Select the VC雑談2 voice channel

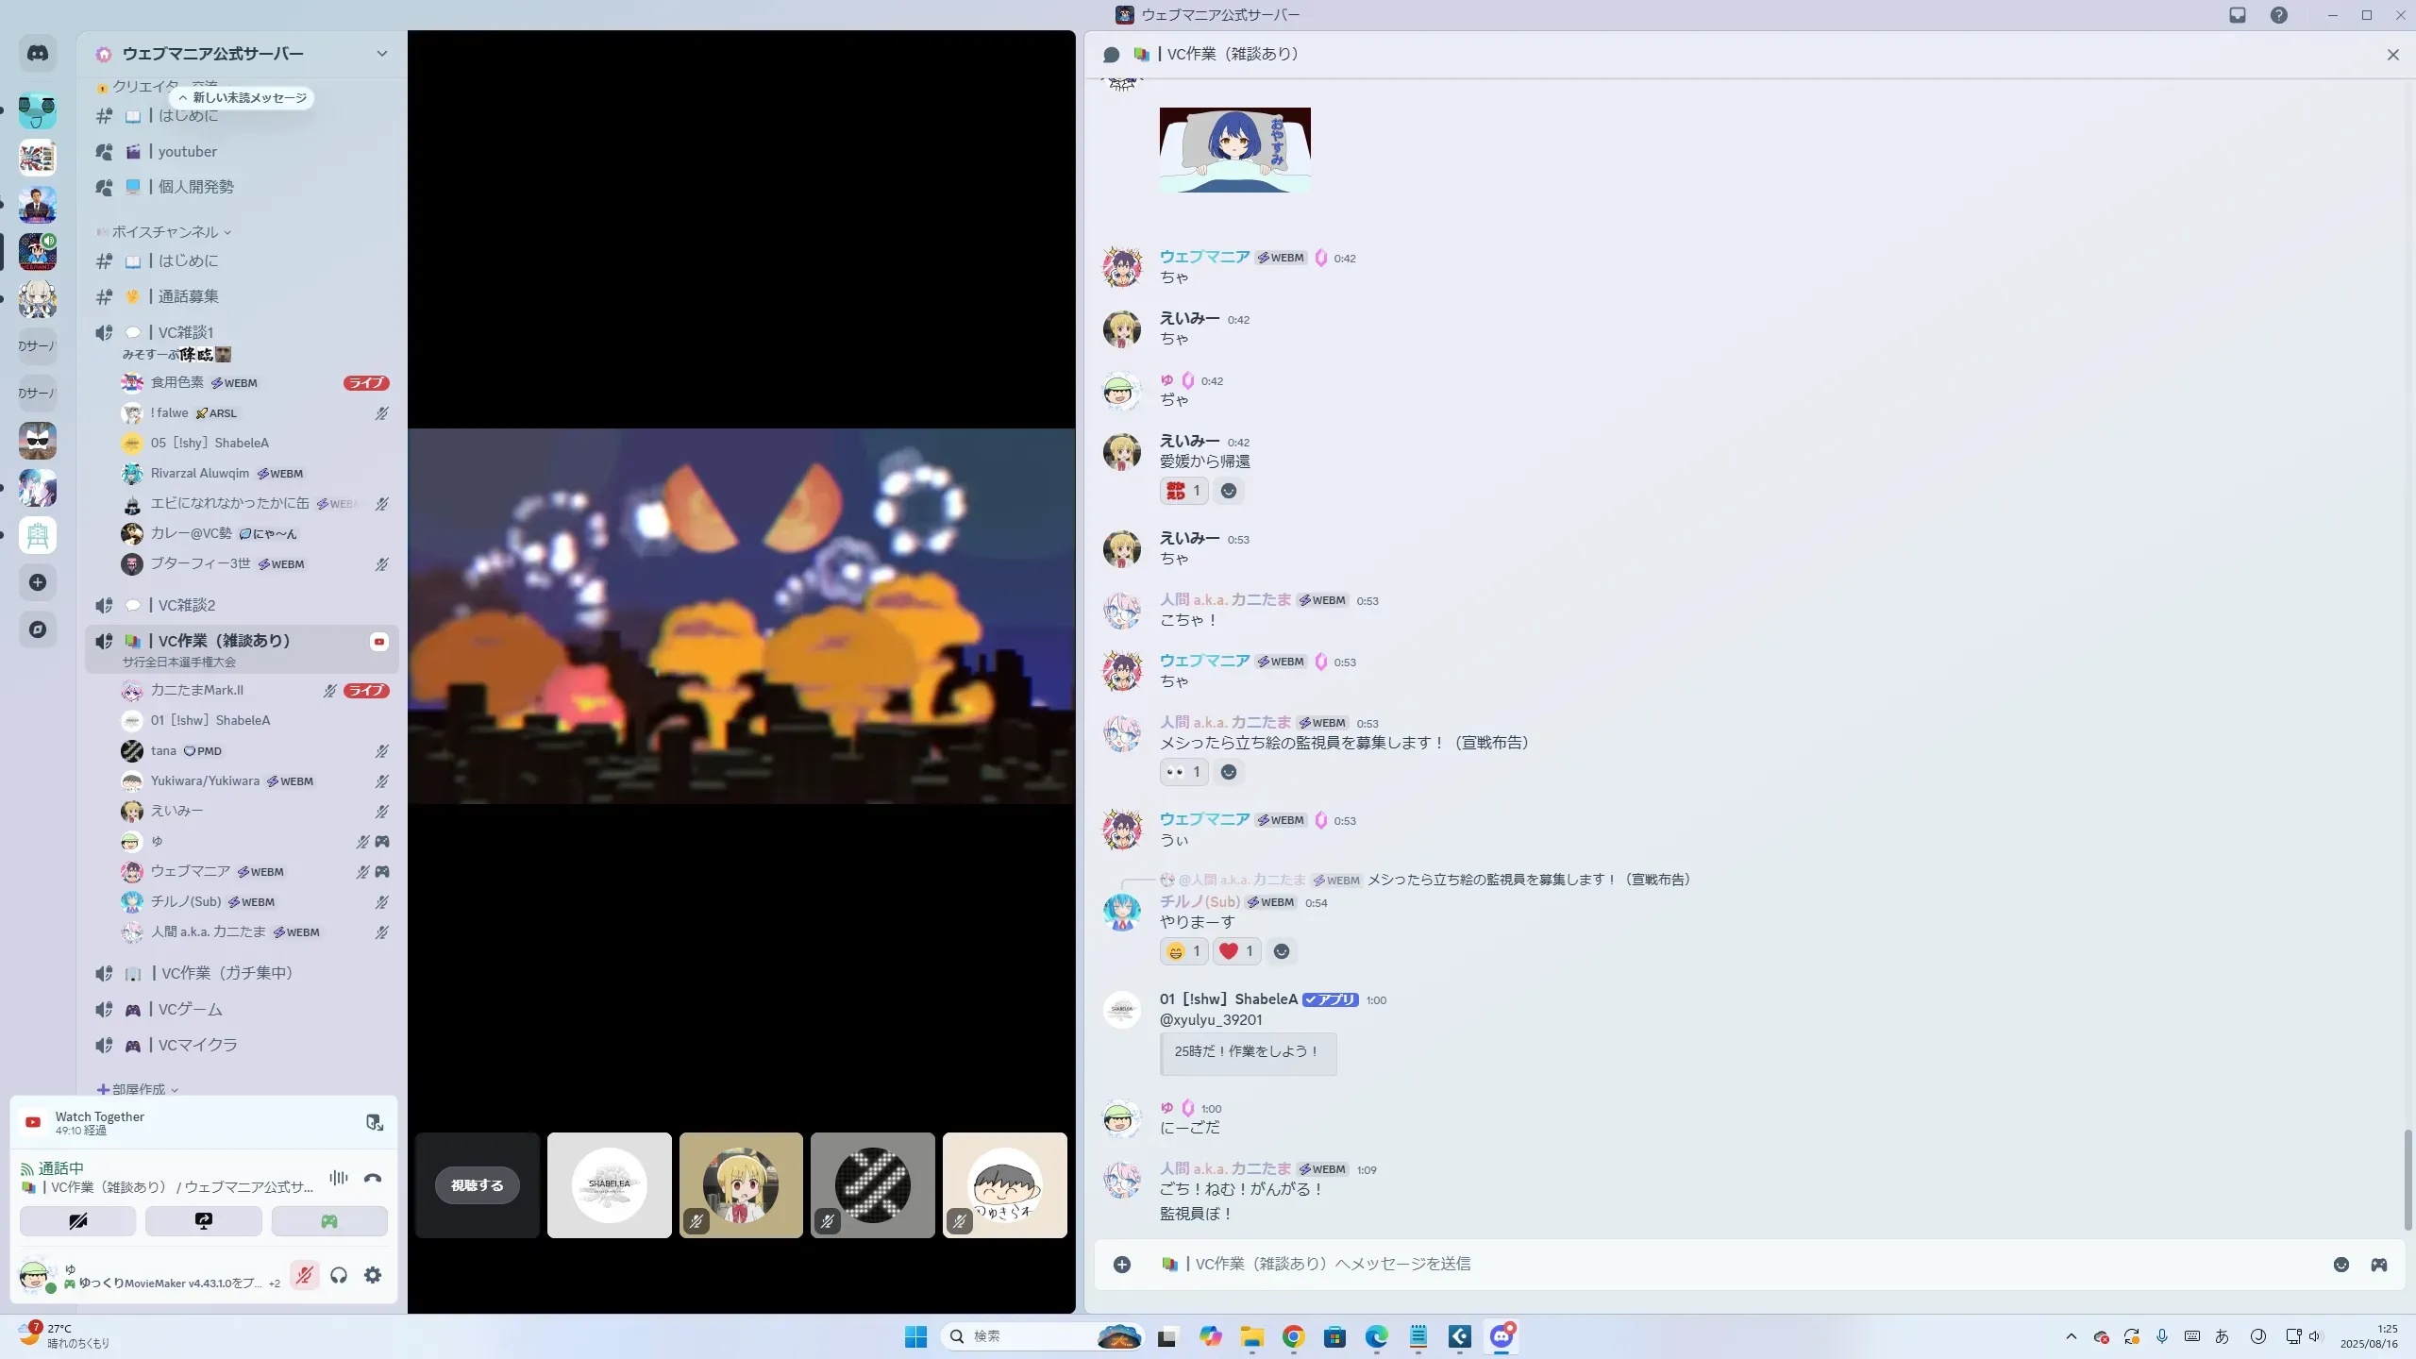187,605
